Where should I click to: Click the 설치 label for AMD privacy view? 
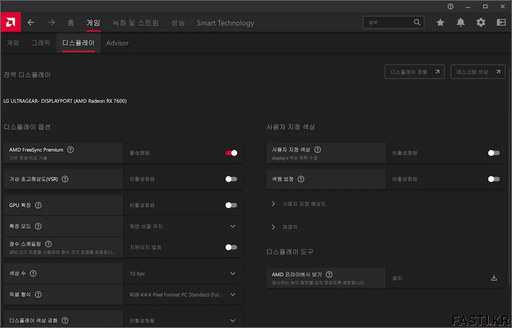tap(397, 278)
